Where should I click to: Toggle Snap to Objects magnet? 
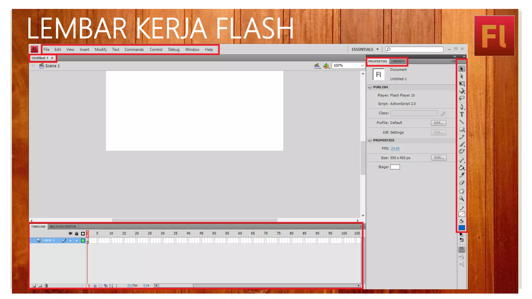click(x=462, y=250)
